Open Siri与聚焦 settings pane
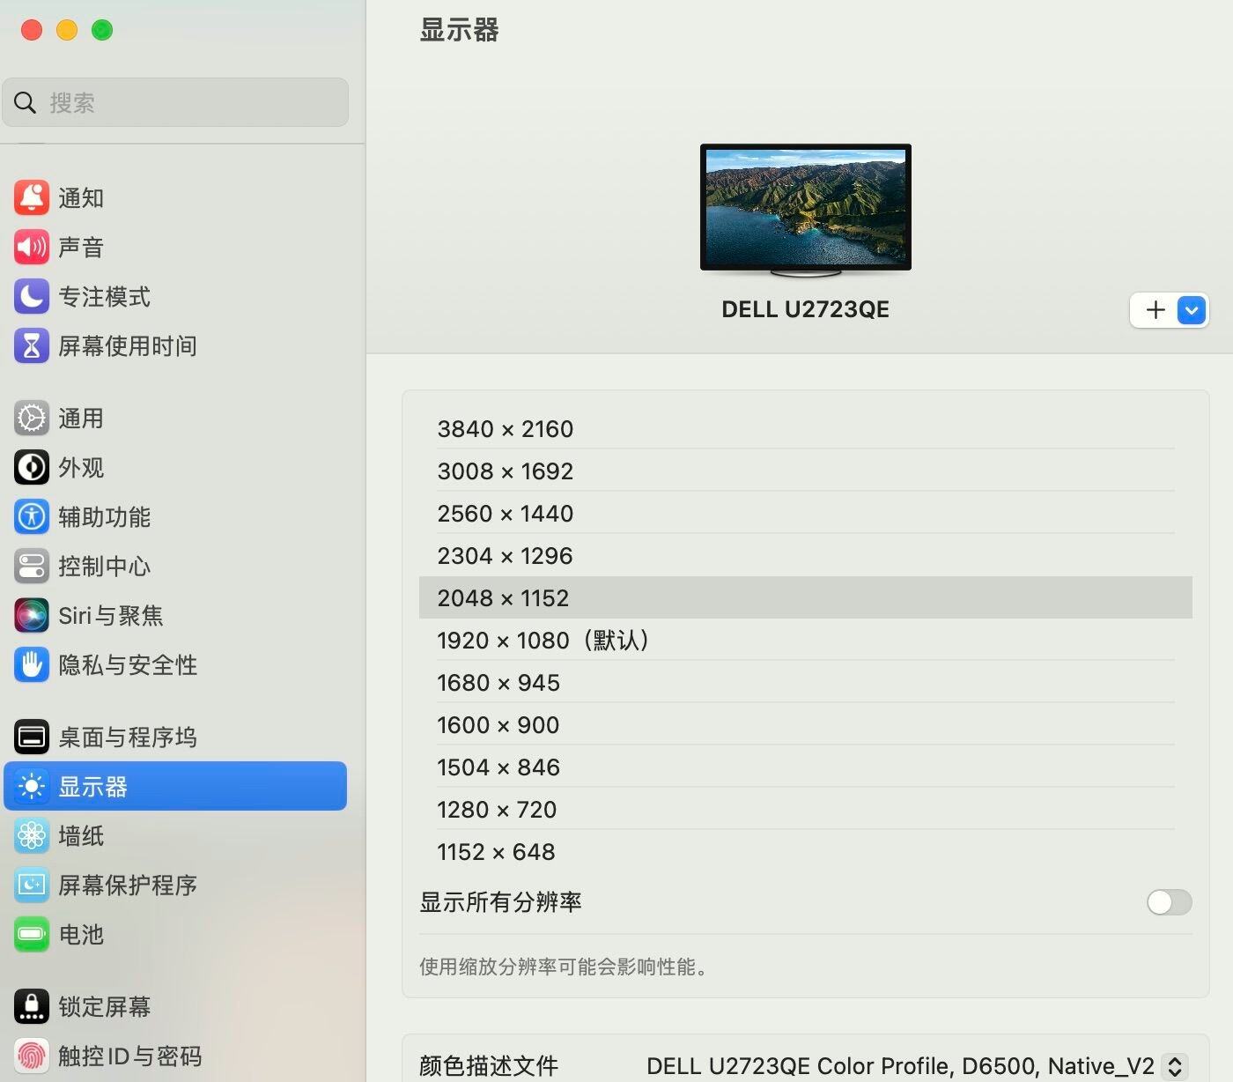Image resolution: width=1233 pixels, height=1082 pixels. tap(175, 615)
